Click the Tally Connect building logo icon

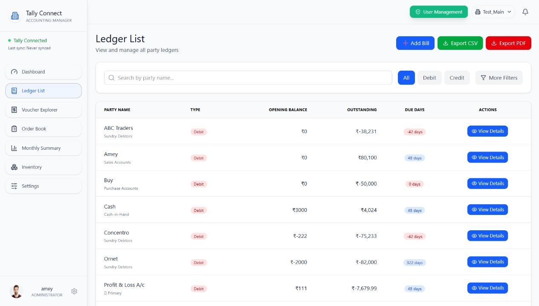14,16
